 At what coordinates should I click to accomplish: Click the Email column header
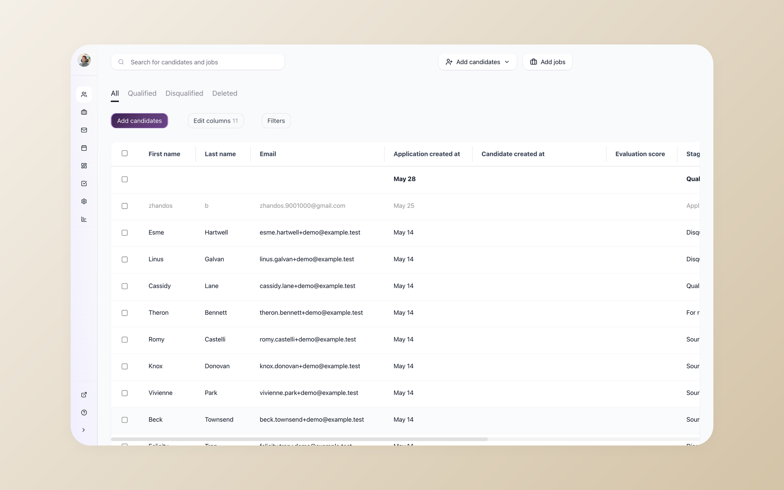[x=268, y=154]
